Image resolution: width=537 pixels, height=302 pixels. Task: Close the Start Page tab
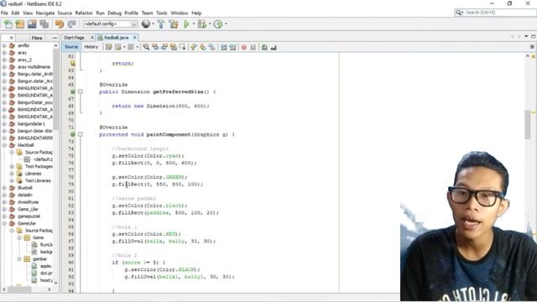click(x=92, y=38)
